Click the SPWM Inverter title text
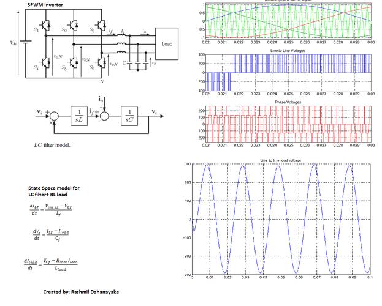This screenshot has height=306, width=382. pos(45,5)
